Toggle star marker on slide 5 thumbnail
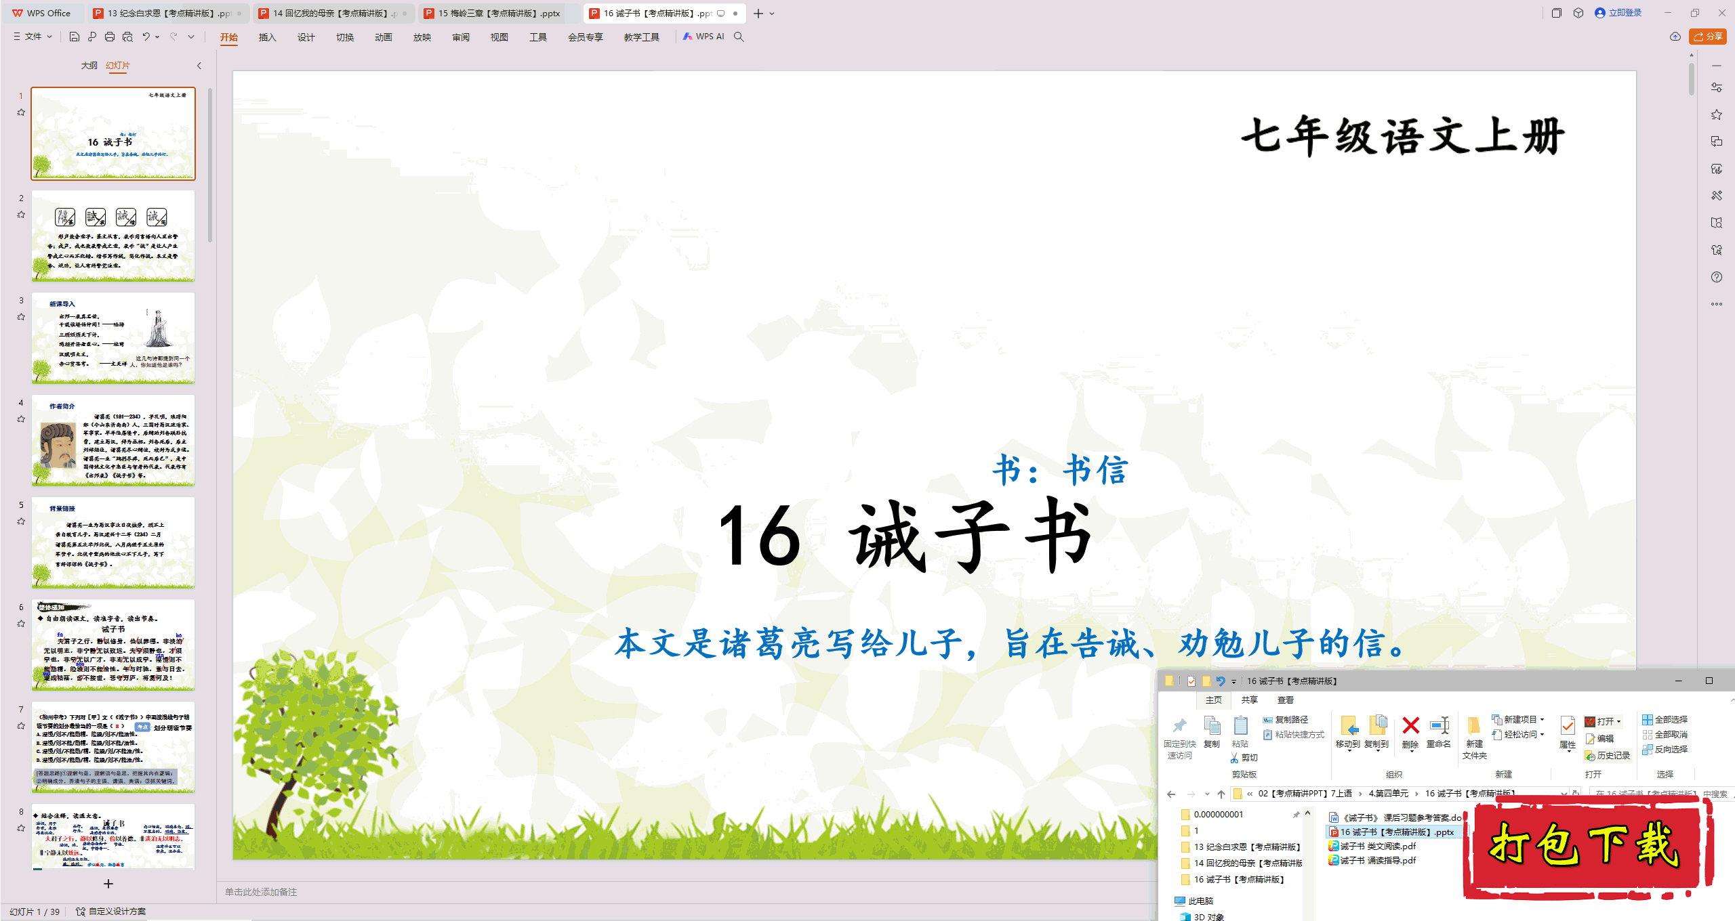 point(21,521)
